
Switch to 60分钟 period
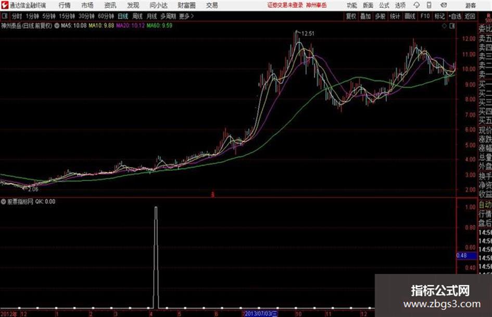pos(106,16)
